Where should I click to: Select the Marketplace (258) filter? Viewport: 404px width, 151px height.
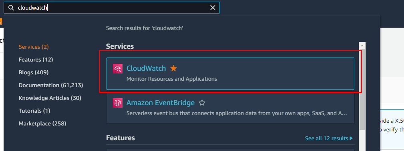(x=42, y=124)
